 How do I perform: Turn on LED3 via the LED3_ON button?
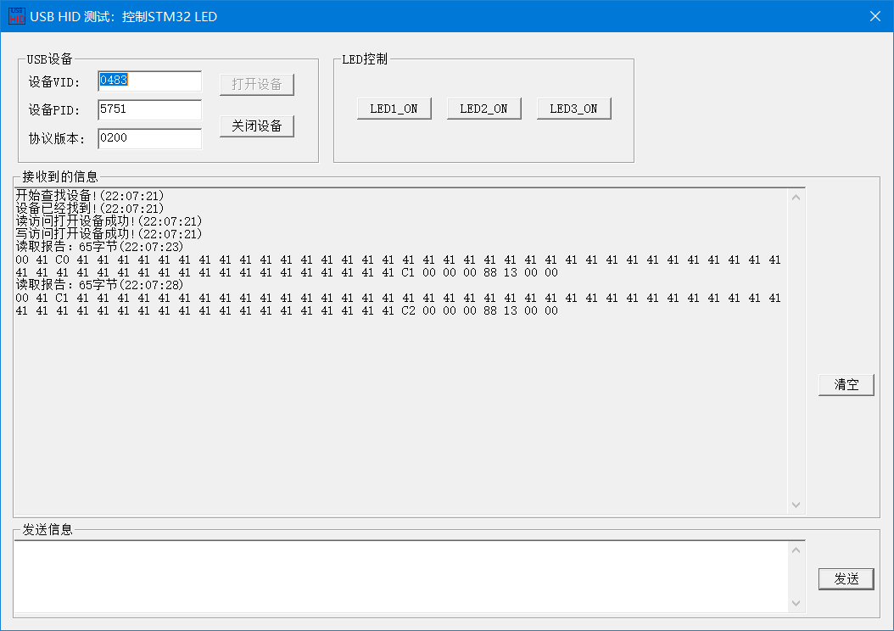point(573,108)
